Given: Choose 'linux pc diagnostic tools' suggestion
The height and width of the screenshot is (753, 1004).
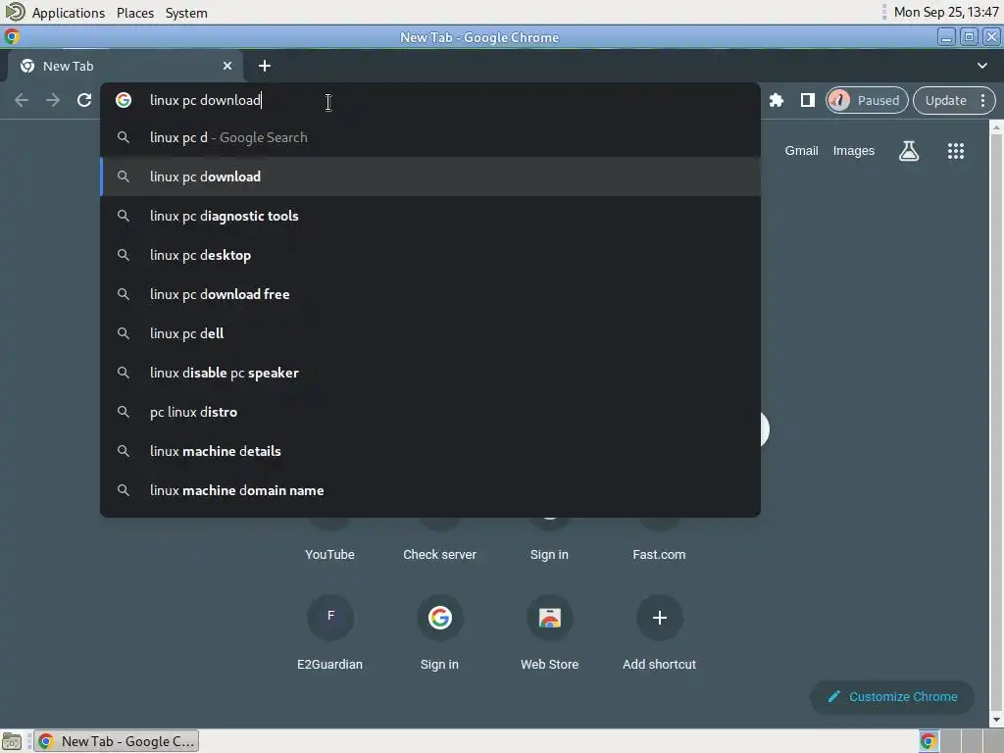Looking at the screenshot, I should click(430, 216).
